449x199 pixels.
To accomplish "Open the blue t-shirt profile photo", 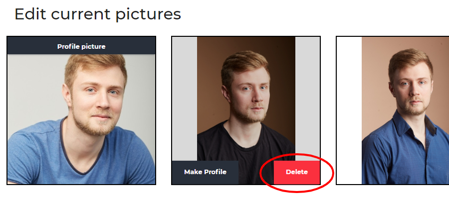I will coord(81,119).
